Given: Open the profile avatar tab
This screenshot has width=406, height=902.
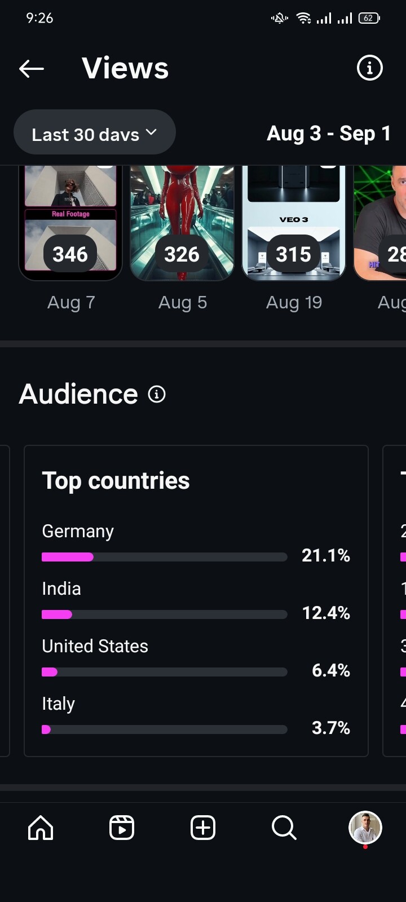Looking at the screenshot, I should click(x=365, y=828).
